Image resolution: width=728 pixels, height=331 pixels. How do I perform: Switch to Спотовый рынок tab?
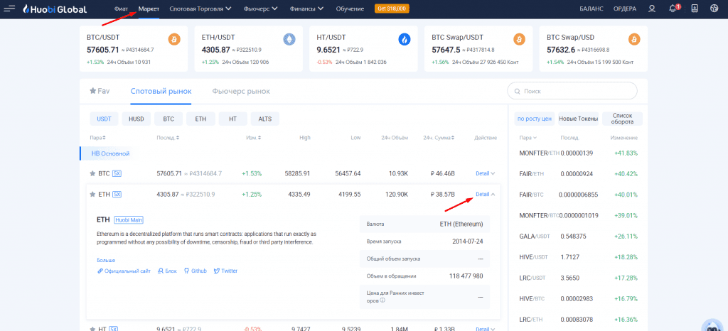click(x=161, y=92)
